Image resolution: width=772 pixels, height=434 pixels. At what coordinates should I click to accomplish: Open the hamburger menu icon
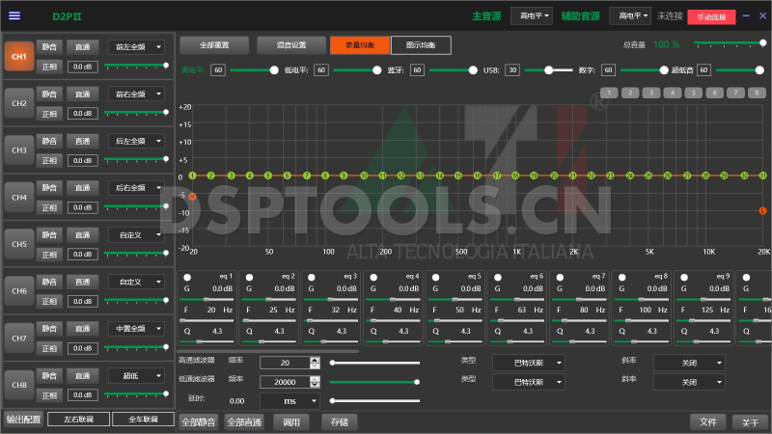click(14, 15)
